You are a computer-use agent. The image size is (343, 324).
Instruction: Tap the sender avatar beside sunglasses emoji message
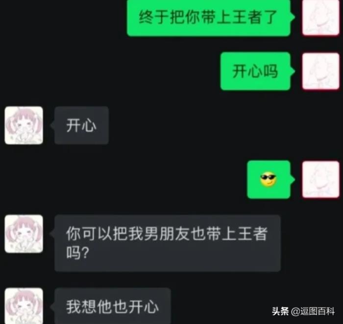320,179
